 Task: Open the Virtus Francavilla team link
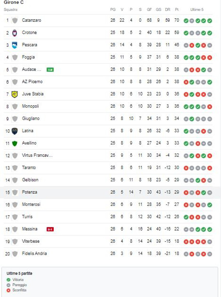tap(37, 155)
